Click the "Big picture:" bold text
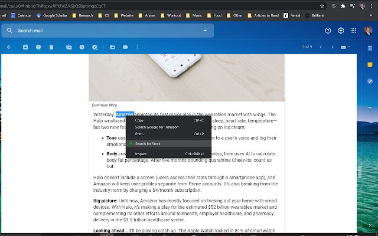 (x=105, y=201)
